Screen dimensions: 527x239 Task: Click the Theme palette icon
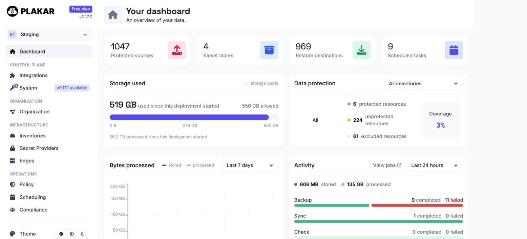point(13,234)
